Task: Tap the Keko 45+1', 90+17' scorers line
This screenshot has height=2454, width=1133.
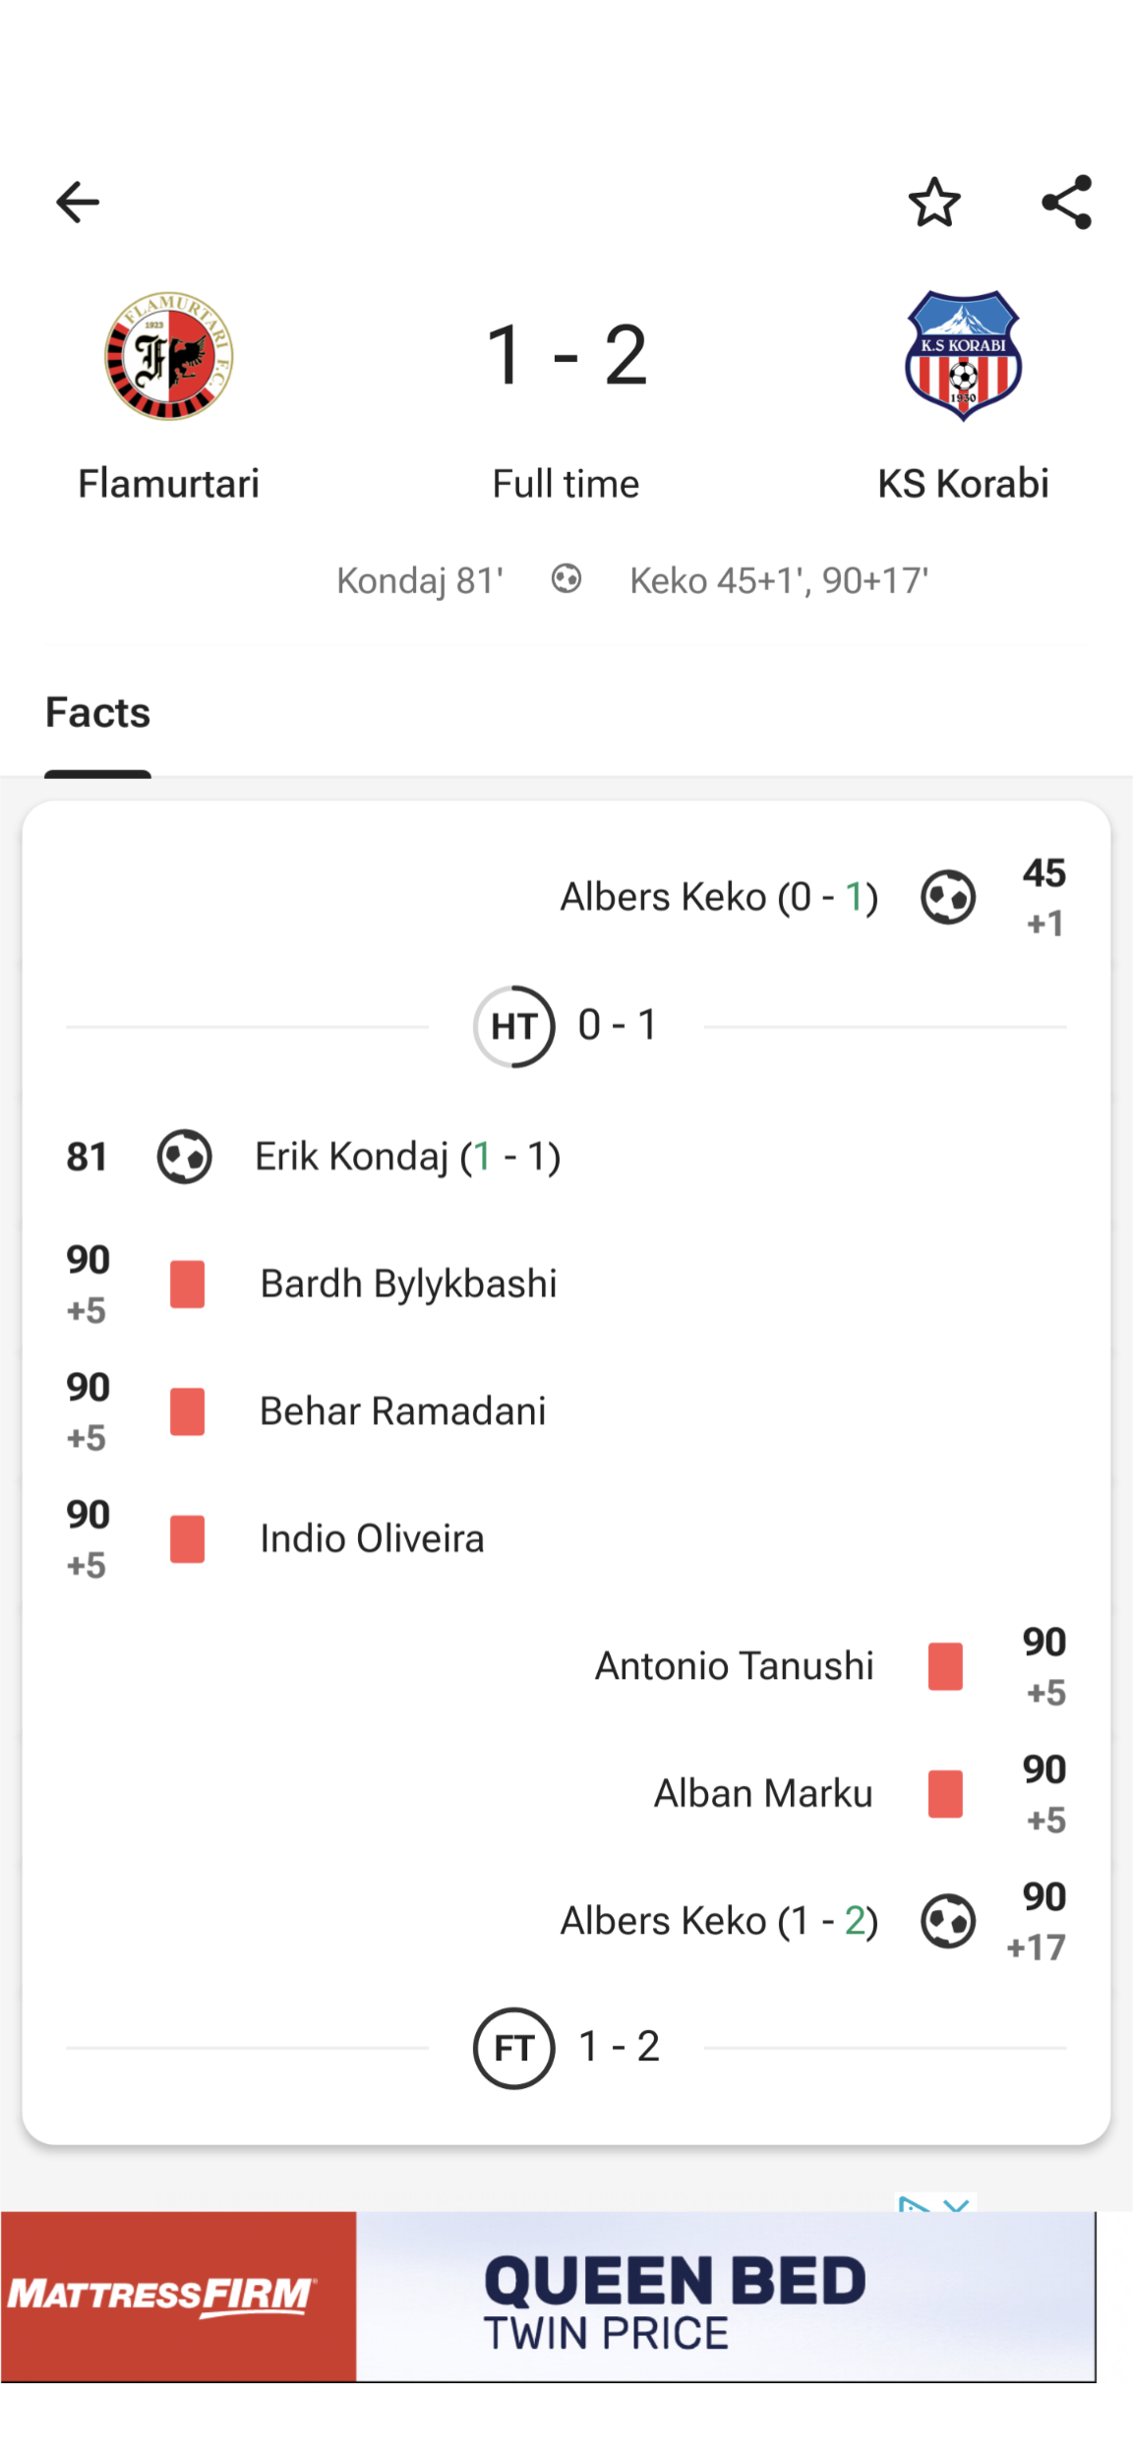Action: tap(778, 581)
